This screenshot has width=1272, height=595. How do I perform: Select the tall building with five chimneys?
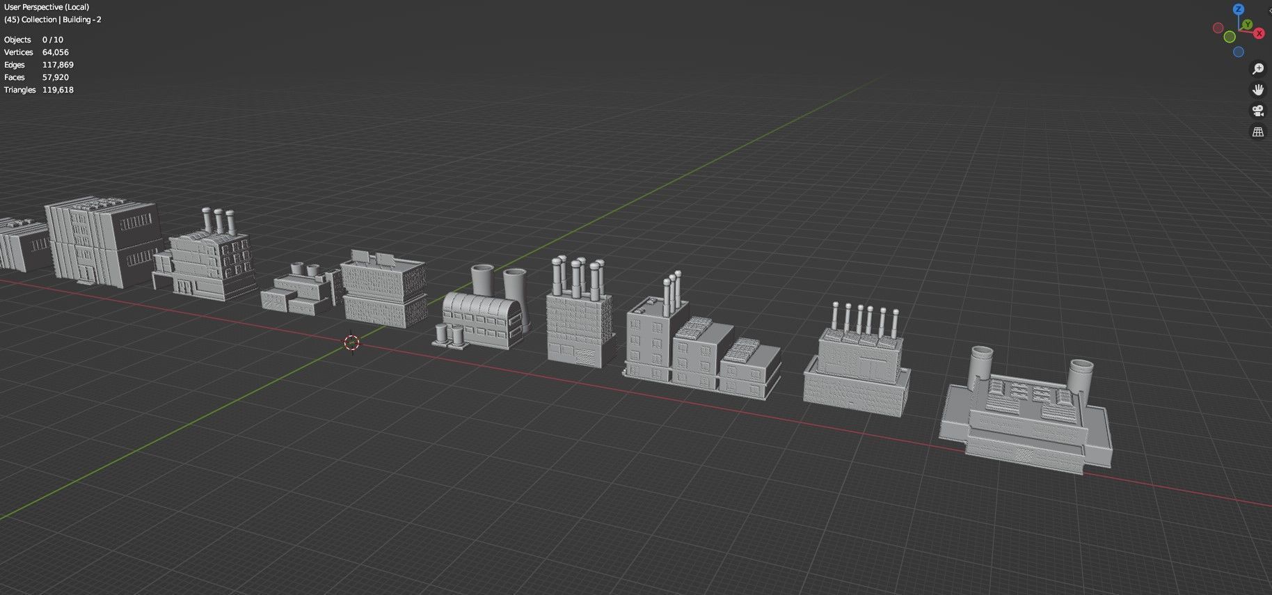click(580, 313)
